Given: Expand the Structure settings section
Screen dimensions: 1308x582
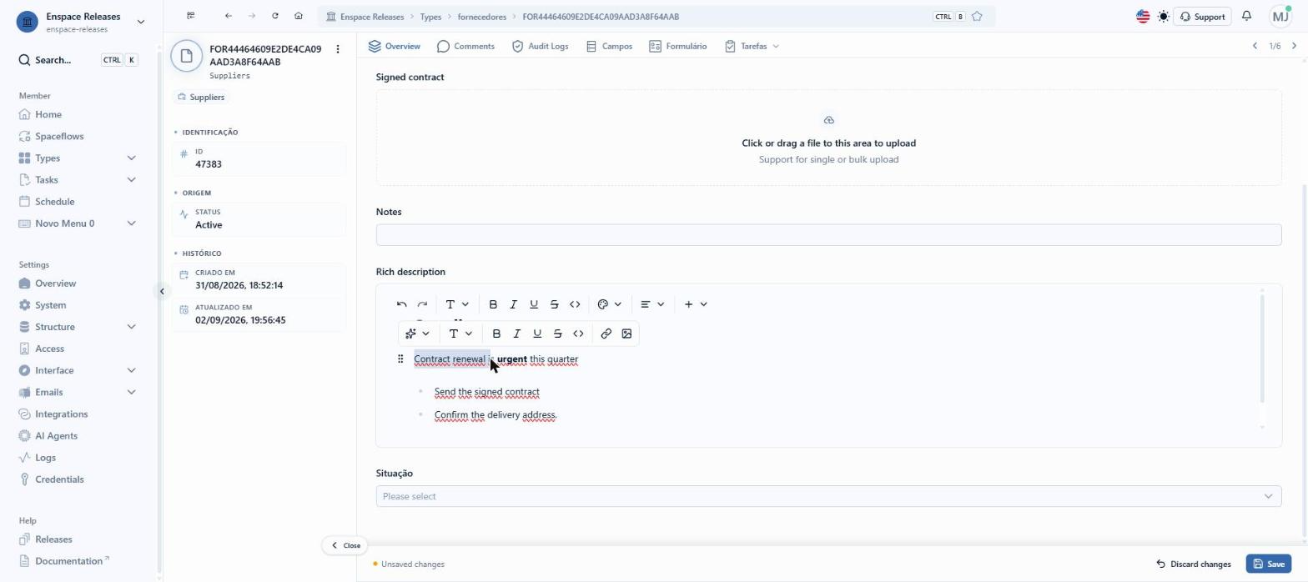Looking at the screenshot, I should point(131,327).
